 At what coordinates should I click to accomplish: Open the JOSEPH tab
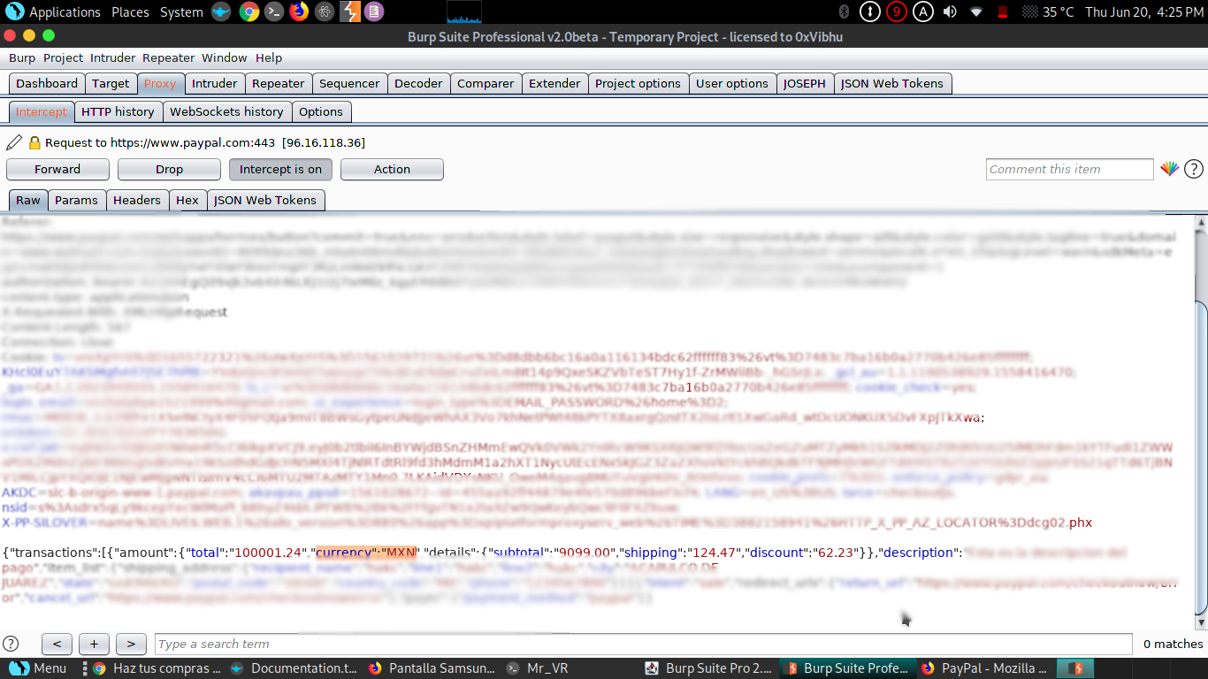pos(805,83)
